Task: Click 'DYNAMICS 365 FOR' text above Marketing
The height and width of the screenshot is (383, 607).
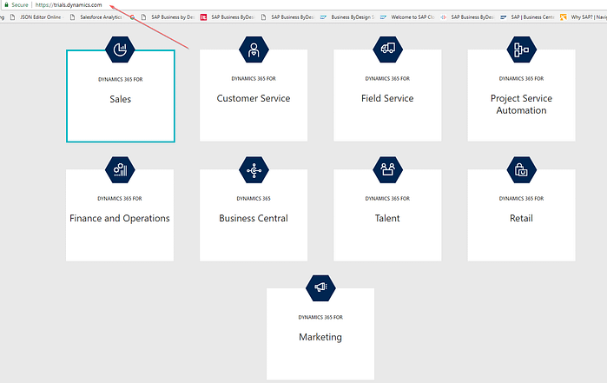Action: [320, 317]
